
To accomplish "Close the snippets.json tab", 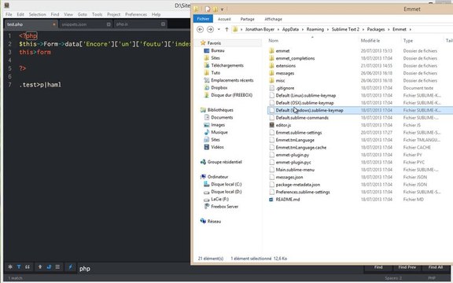I will coord(109,24).
